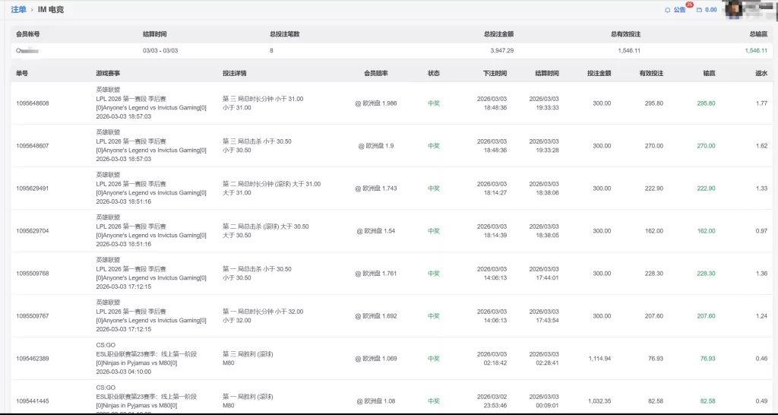The image size is (778, 415).
Task: Click the 295.80 win amount
Action: click(706, 103)
